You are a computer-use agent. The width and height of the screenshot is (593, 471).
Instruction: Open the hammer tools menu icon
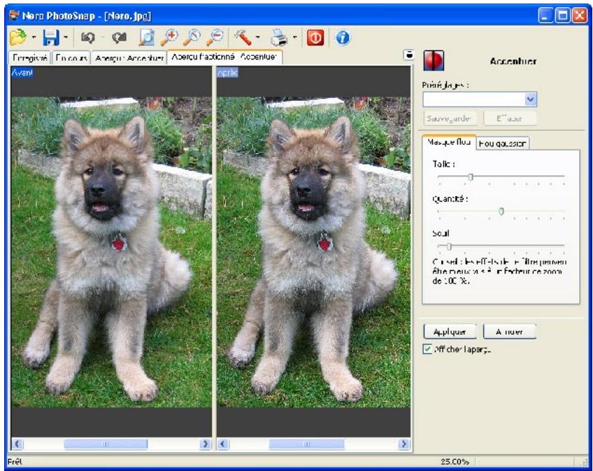[x=243, y=38]
